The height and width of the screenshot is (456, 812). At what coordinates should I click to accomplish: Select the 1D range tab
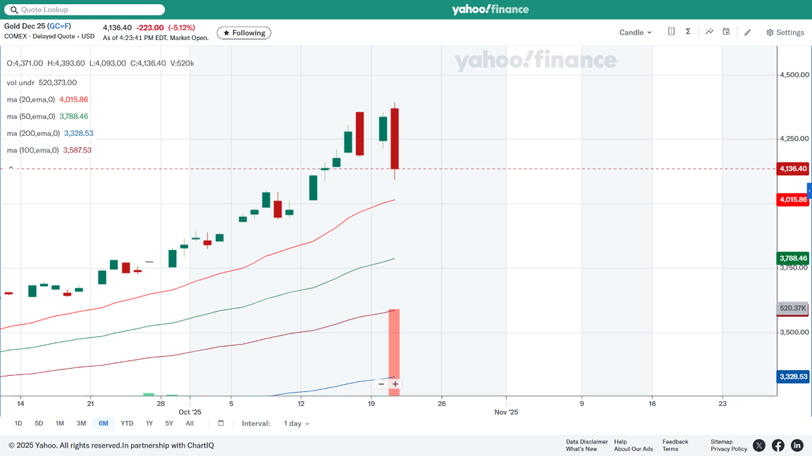(18, 424)
